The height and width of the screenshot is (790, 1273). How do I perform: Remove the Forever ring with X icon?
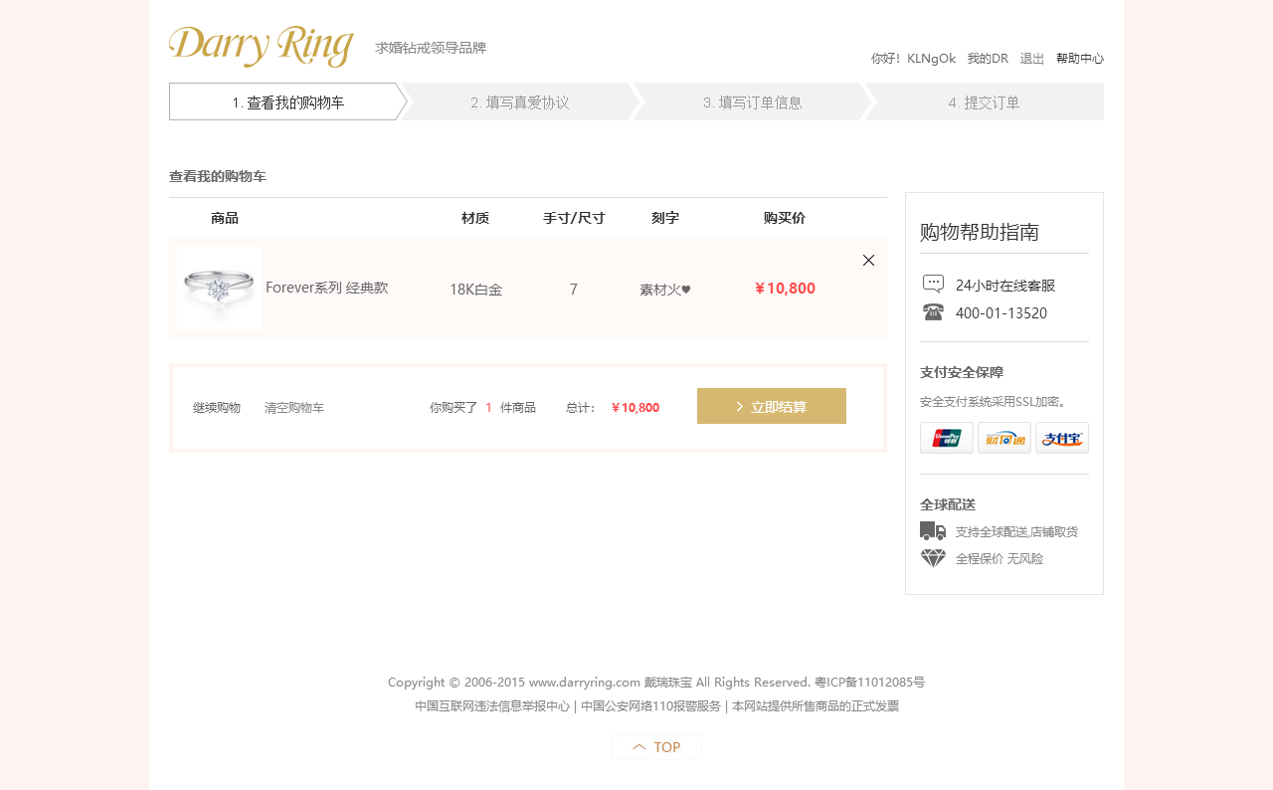(x=868, y=261)
